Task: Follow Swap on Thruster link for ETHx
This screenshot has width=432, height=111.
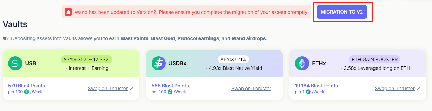Action: click(x=395, y=89)
